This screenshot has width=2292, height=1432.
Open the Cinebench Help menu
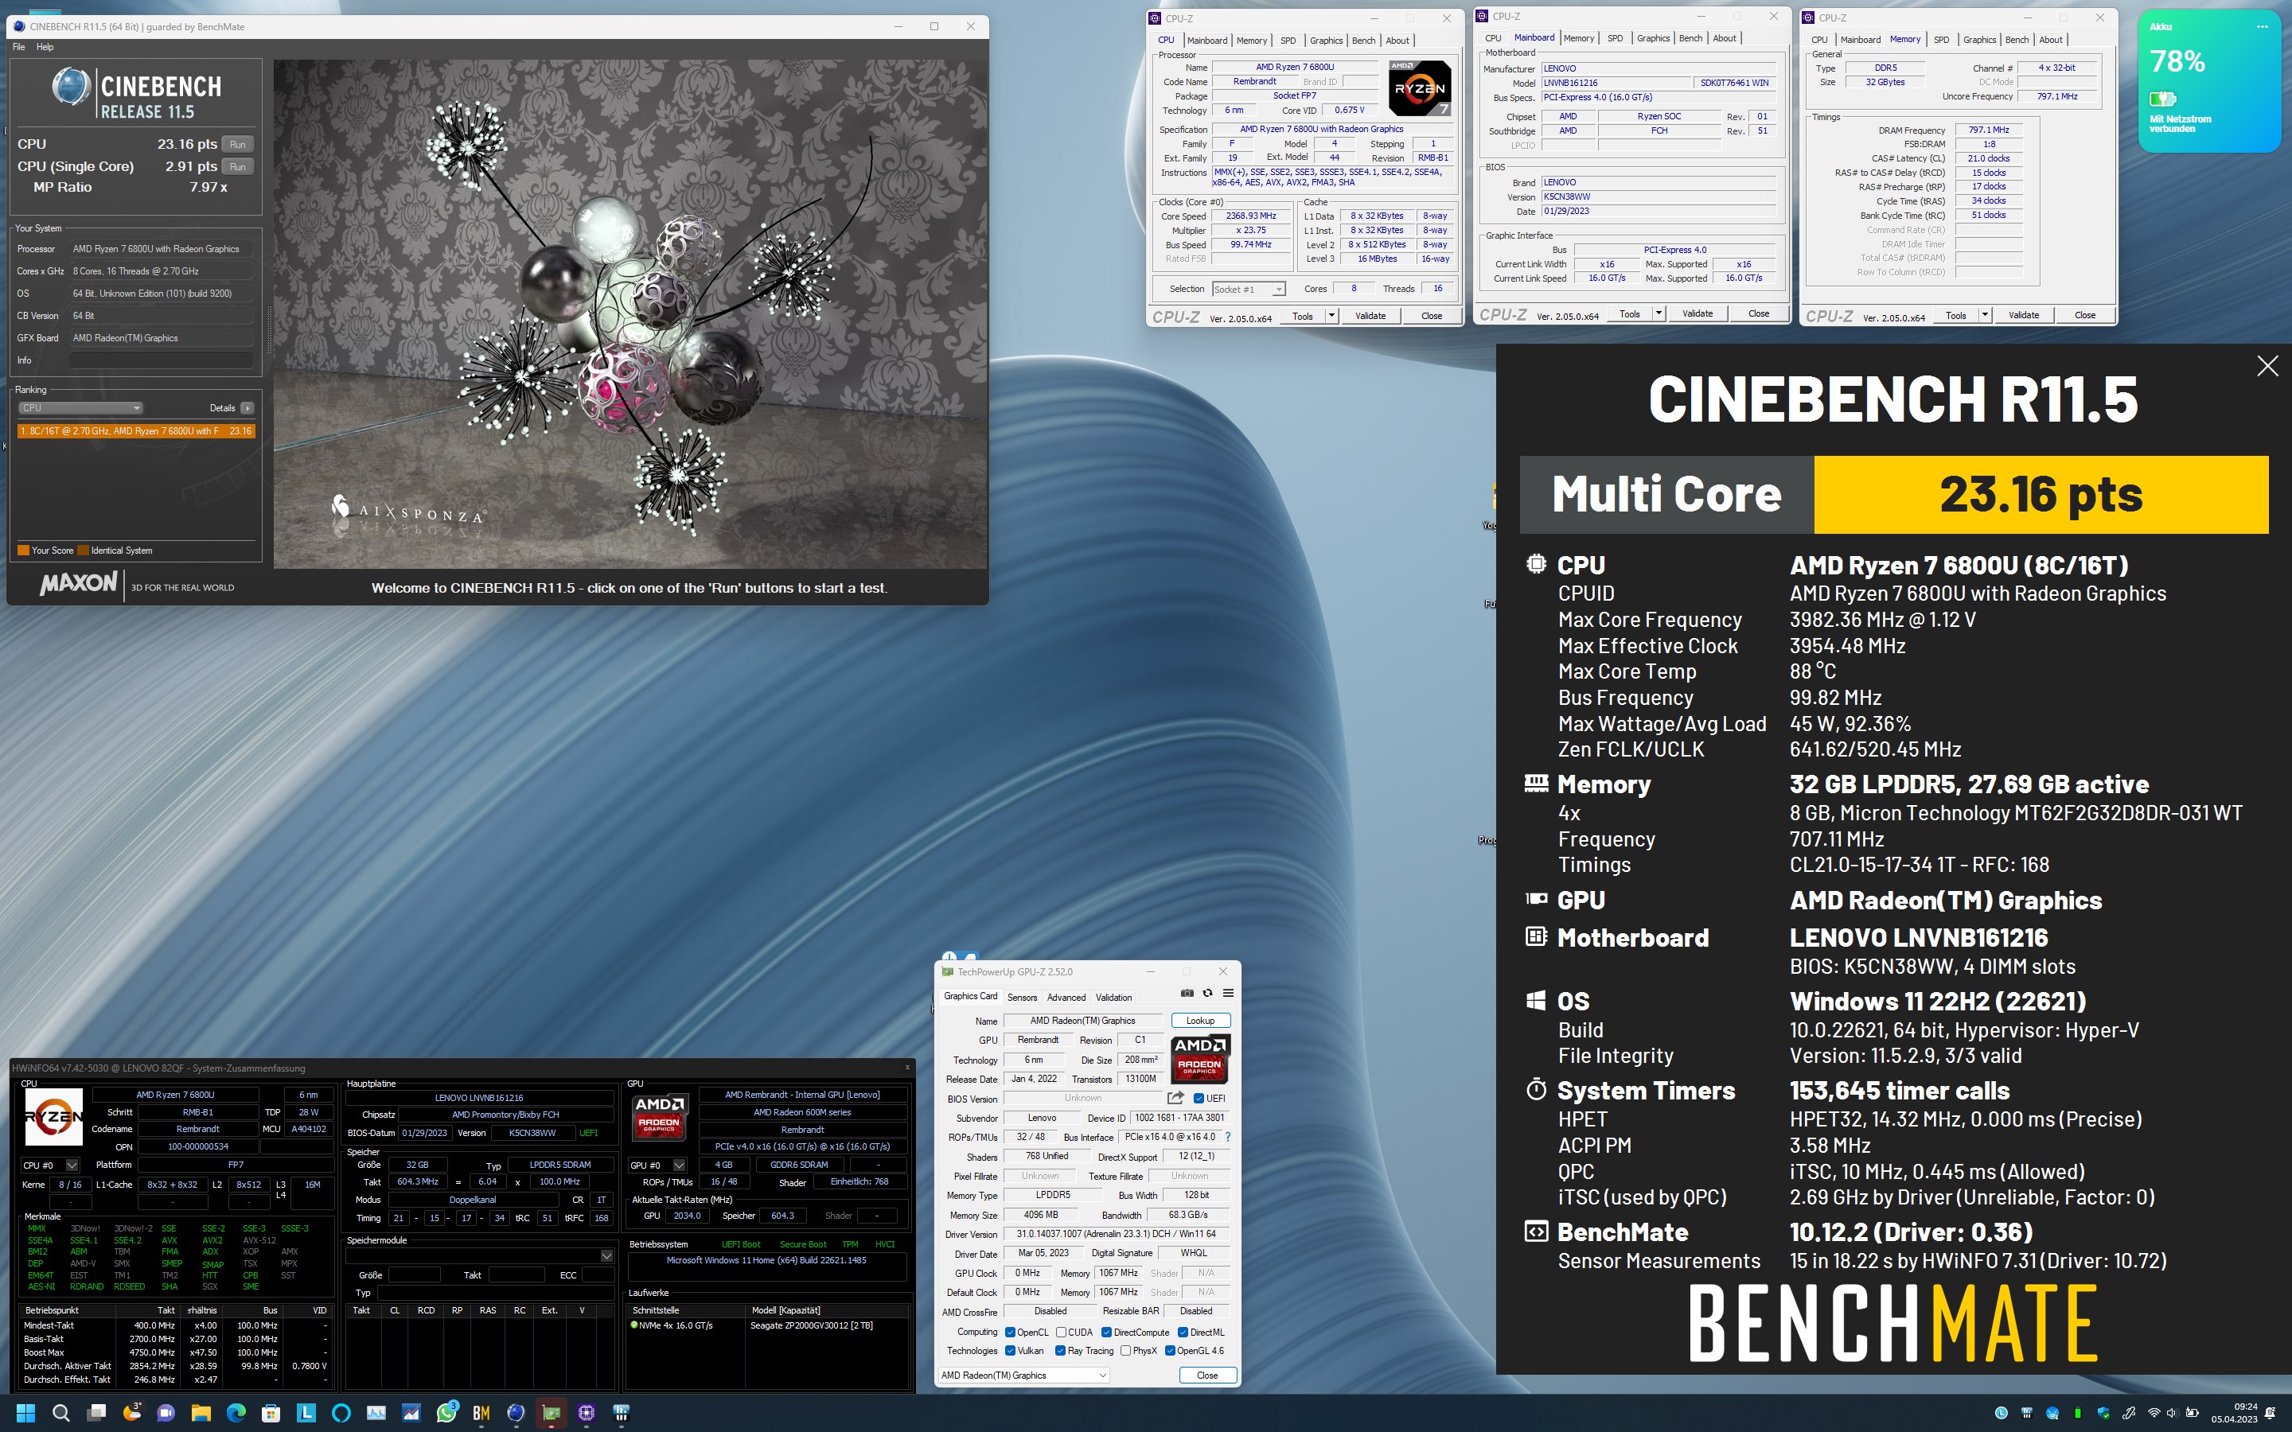tap(45, 46)
